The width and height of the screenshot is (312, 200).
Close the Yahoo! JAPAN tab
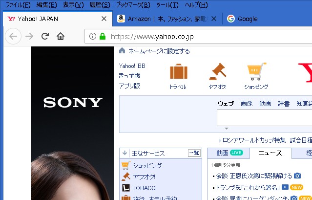tap(104, 19)
